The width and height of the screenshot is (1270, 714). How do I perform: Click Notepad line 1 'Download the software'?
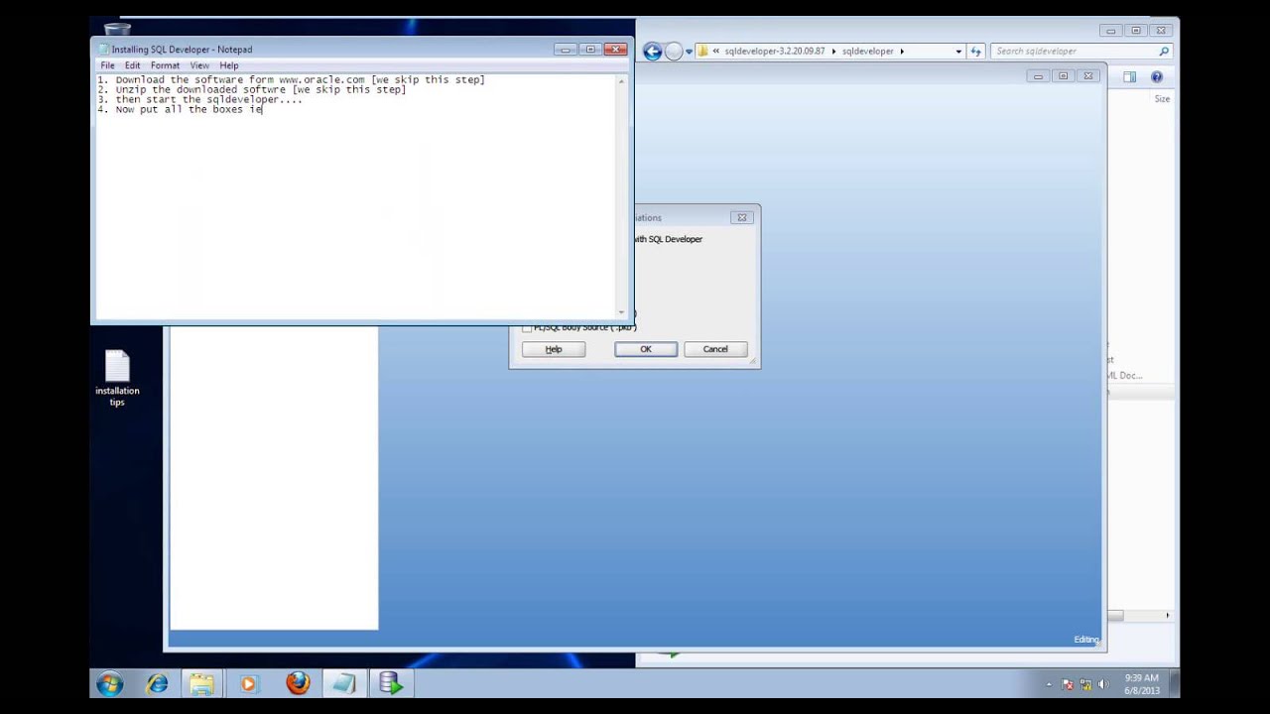(x=194, y=79)
